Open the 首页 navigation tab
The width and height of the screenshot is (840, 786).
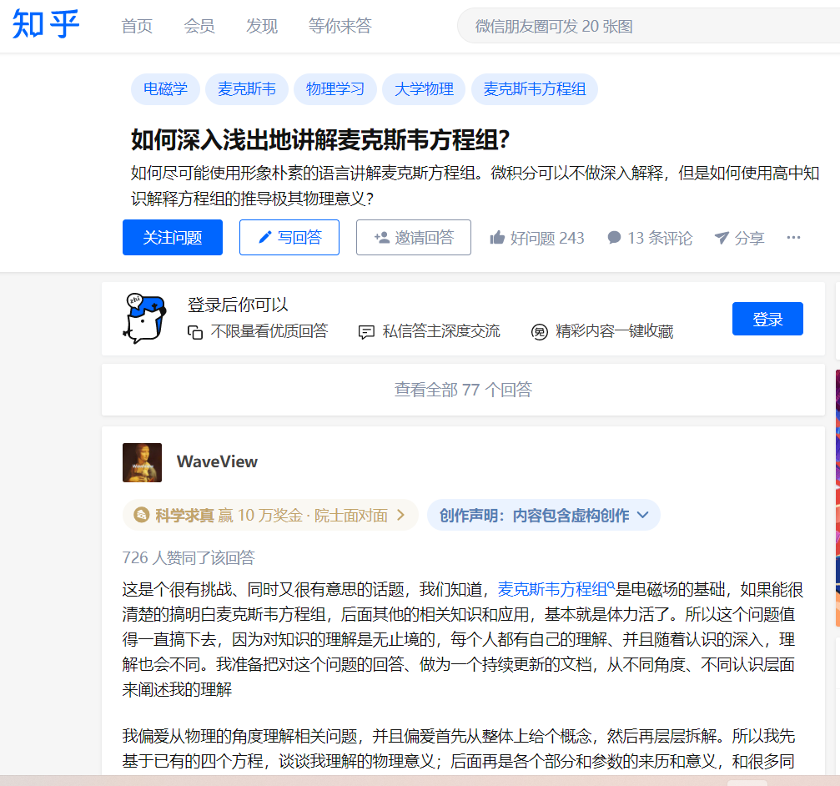pos(137,26)
